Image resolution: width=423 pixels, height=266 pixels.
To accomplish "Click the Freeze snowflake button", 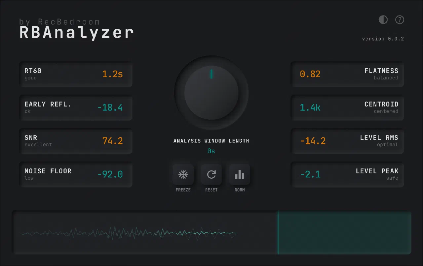I will [x=183, y=175].
